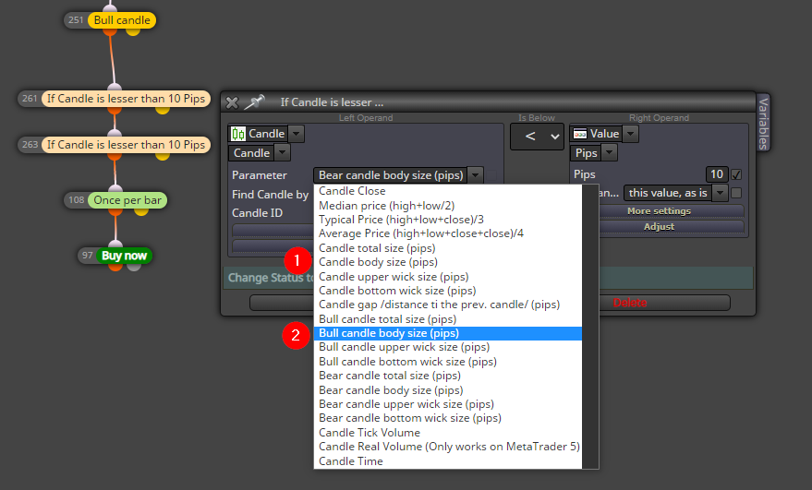Choose Candle Tick Volume option
Screen dimensions: 812x490
coord(447,432)
